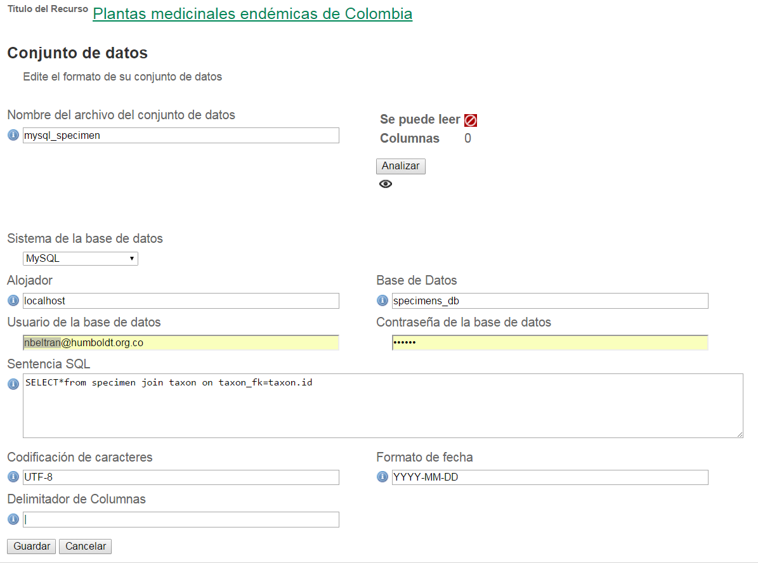Click the specimens_db database input field

(549, 301)
